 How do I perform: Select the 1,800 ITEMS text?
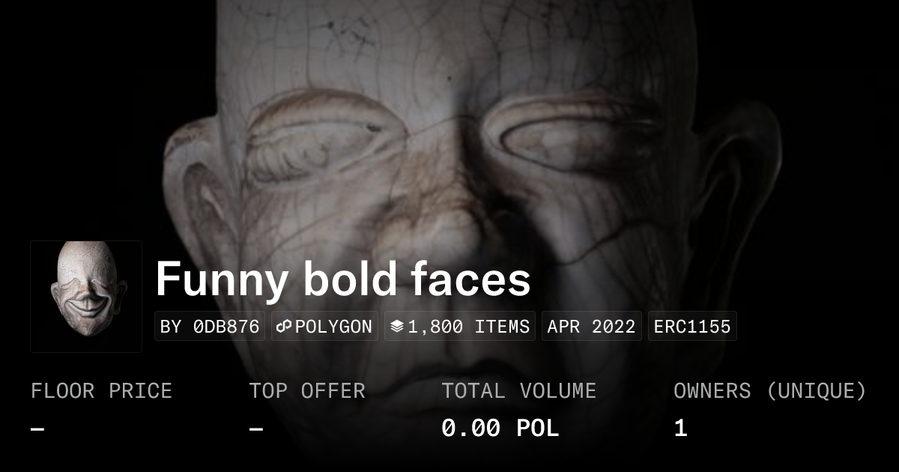468,327
